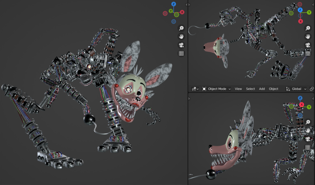
Task: Open the View menu
Action: coord(238,89)
